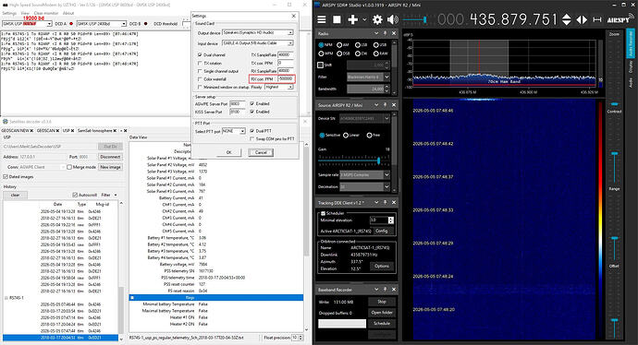Screen dimensions: 638x345
Task: Mute audio via the speaker icon
Action: [393, 19]
